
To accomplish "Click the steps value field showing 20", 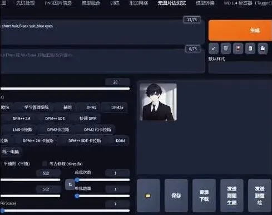I will coord(117,82).
